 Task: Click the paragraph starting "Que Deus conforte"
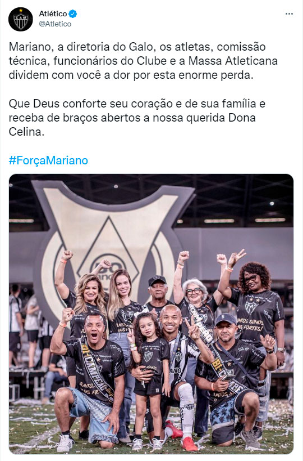point(137,118)
